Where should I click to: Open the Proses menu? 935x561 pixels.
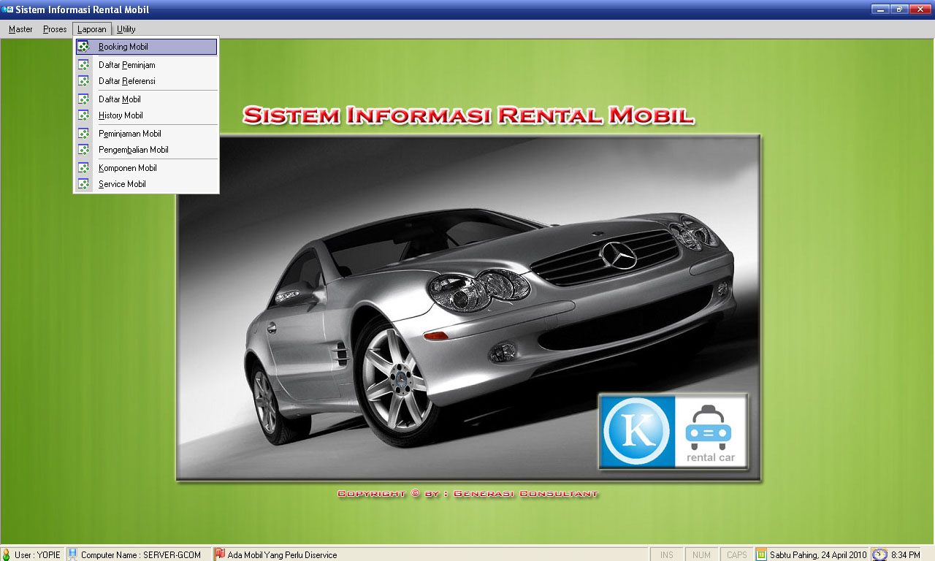point(55,29)
